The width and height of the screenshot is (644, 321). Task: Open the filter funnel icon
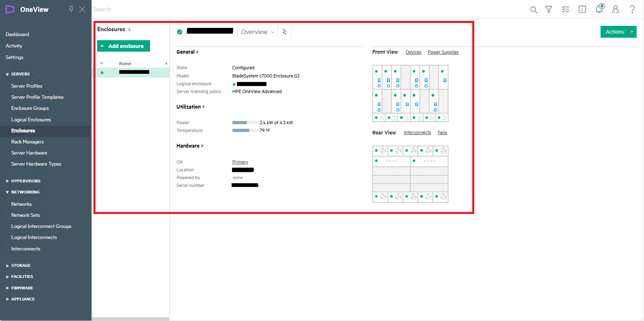click(548, 9)
